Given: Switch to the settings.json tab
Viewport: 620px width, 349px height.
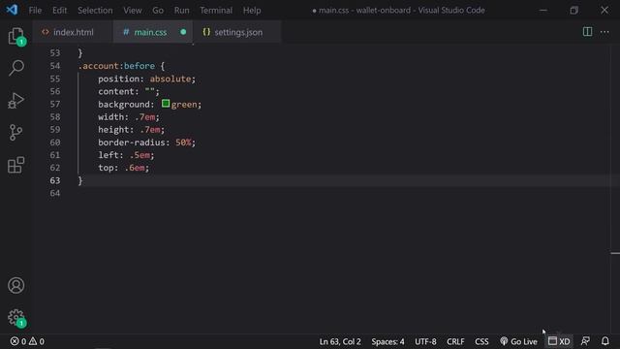Looking at the screenshot, I should [x=237, y=32].
